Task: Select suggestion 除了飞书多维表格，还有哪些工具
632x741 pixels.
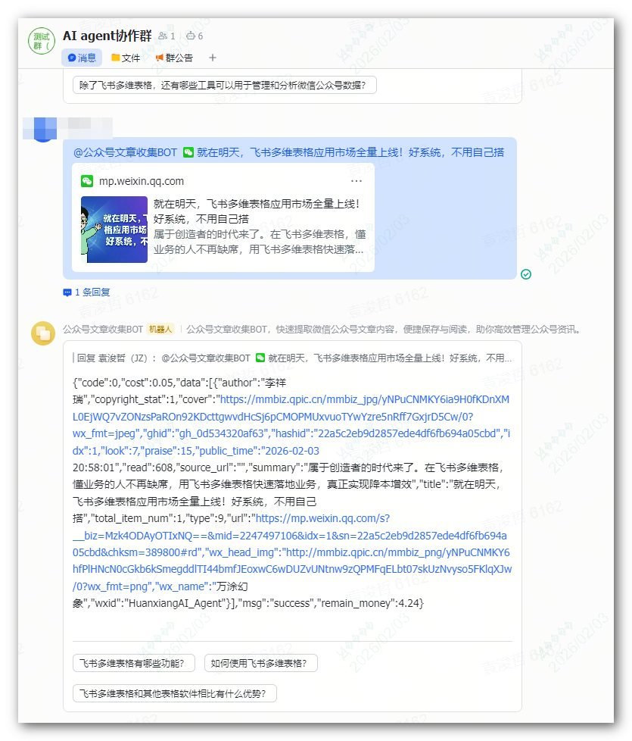Action: [225, 85]
